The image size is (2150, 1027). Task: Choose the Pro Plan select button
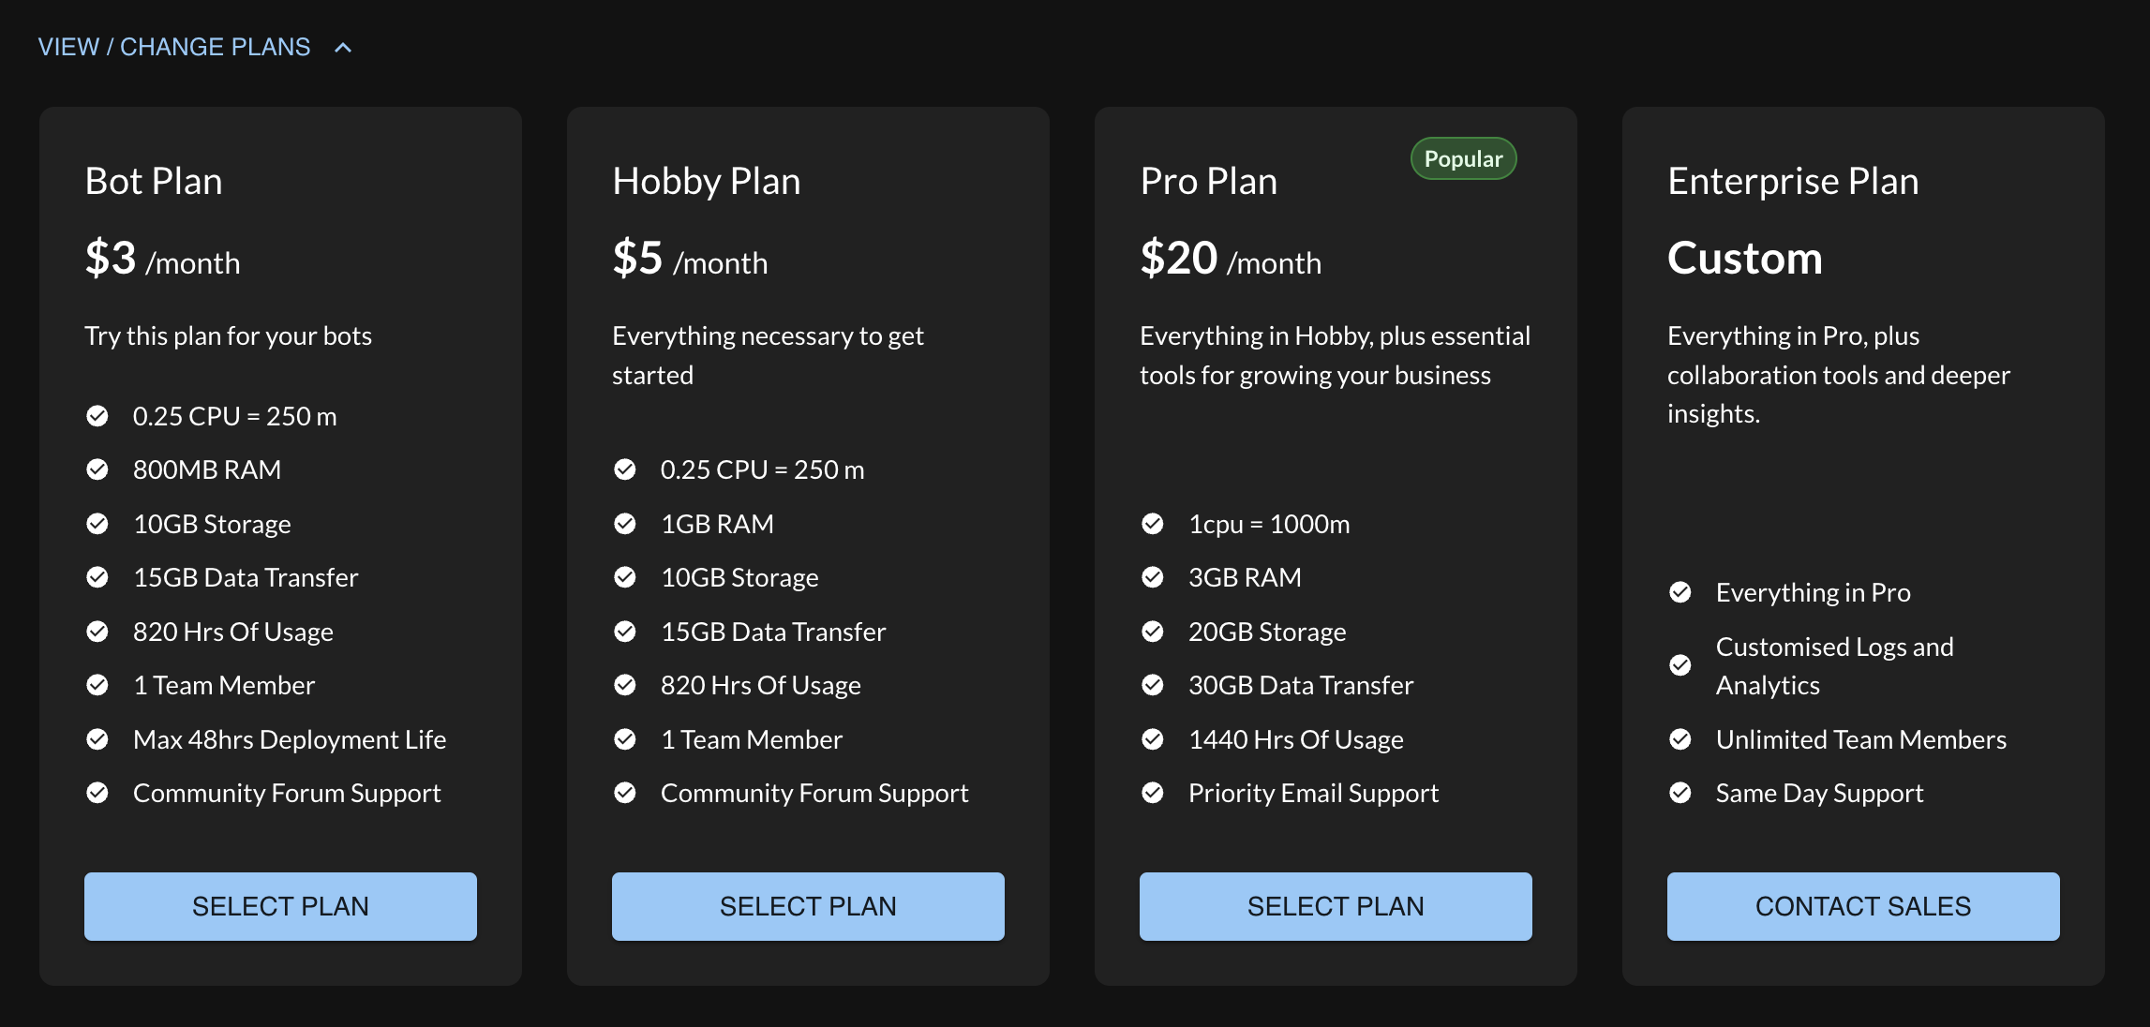(1336, 906)
